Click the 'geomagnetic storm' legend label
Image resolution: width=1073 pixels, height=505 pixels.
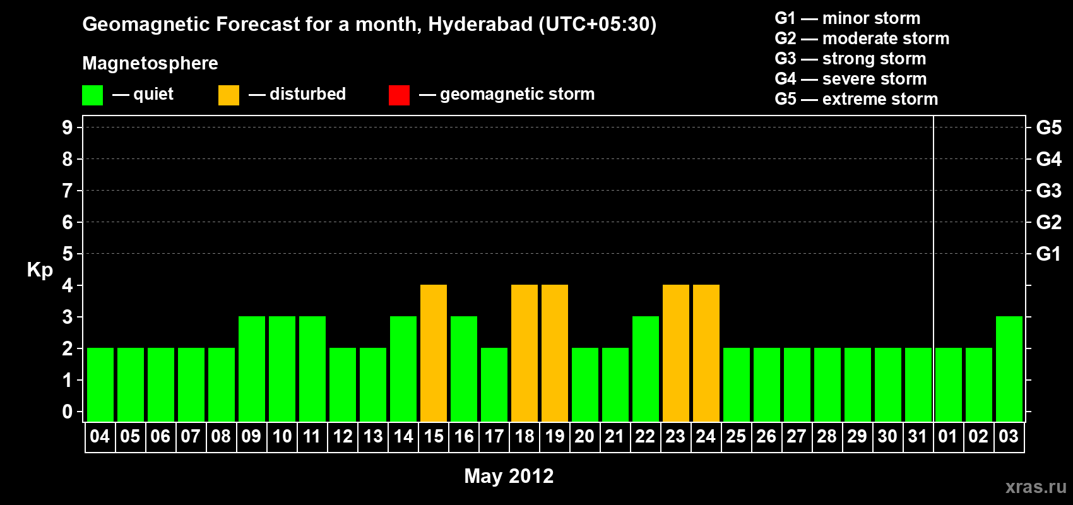pos(518,95)
